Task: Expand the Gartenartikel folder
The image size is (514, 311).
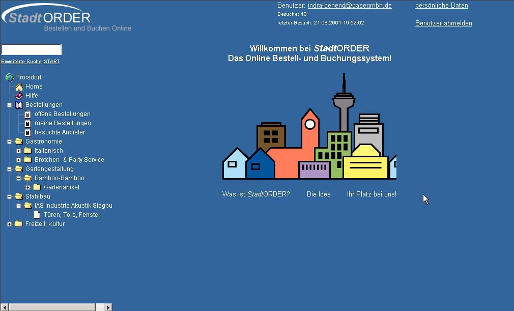Action: (x=28, y=187)
